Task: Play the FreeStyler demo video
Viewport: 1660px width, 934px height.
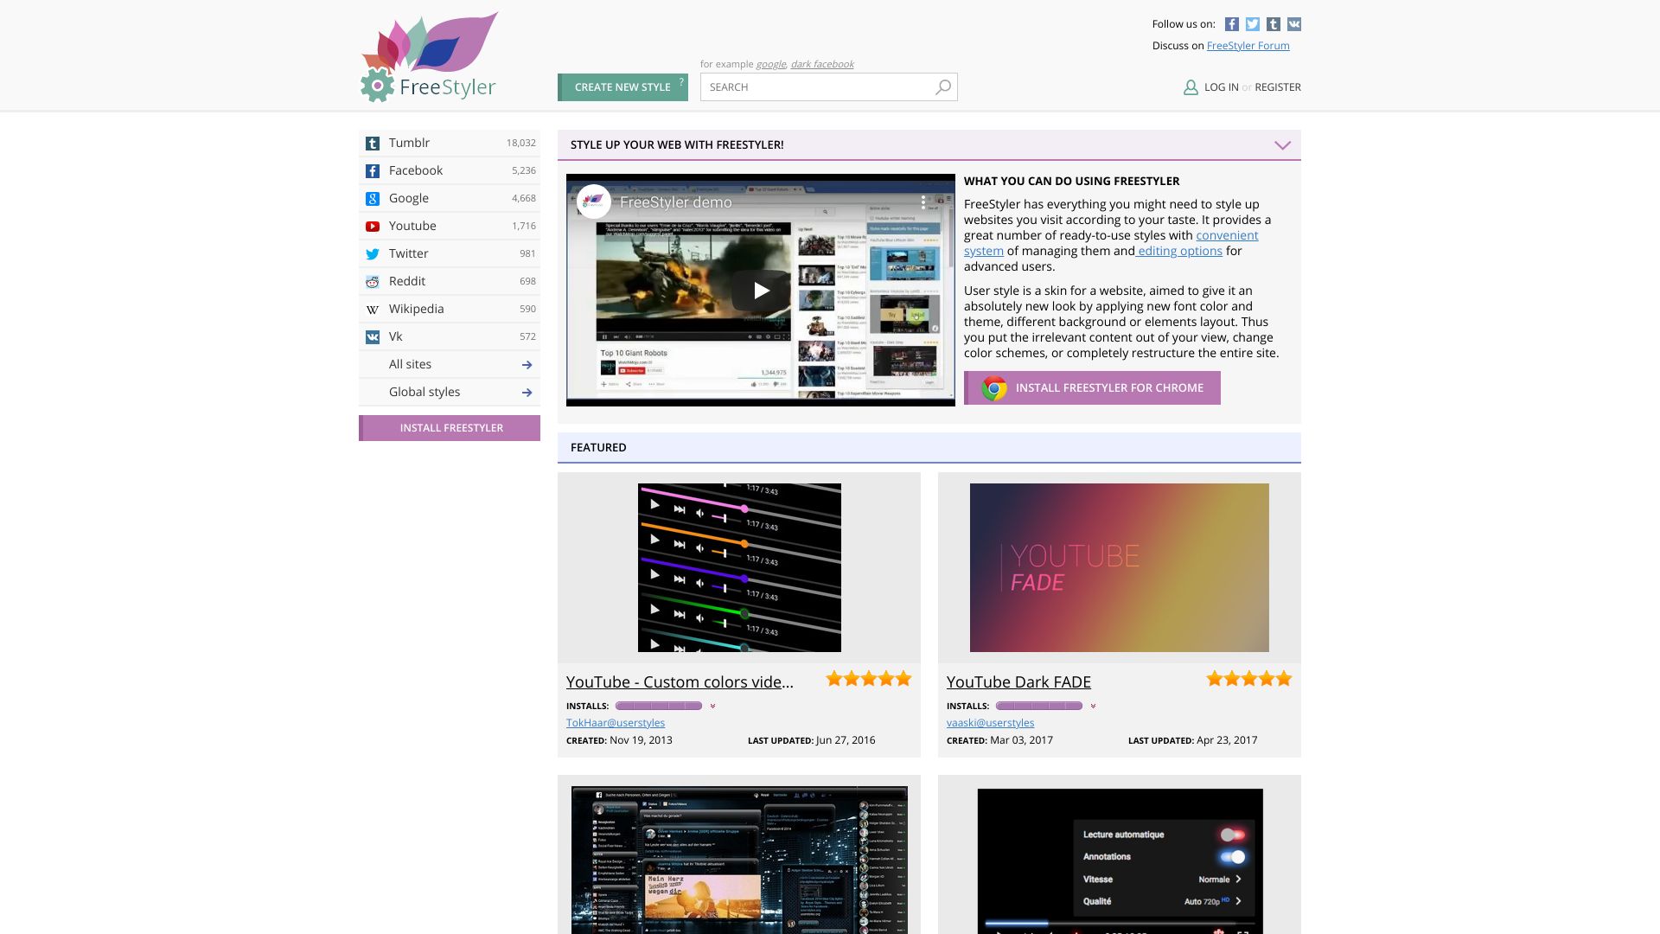Action: pos(761,291)
